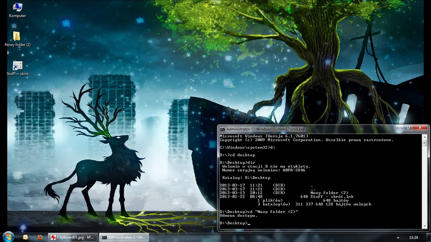Click the serial number "A0FA-2846"
This screenshot has width=431, height=242.
pos(294,170)
